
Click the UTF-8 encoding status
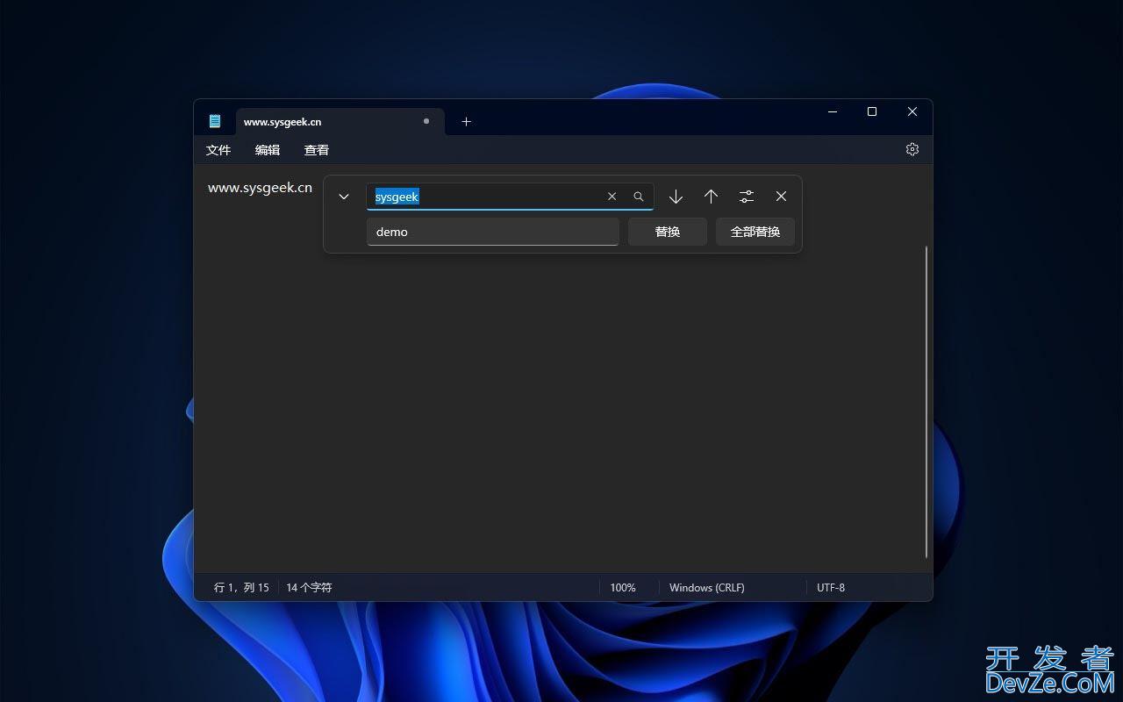click(x=831, y=587)
